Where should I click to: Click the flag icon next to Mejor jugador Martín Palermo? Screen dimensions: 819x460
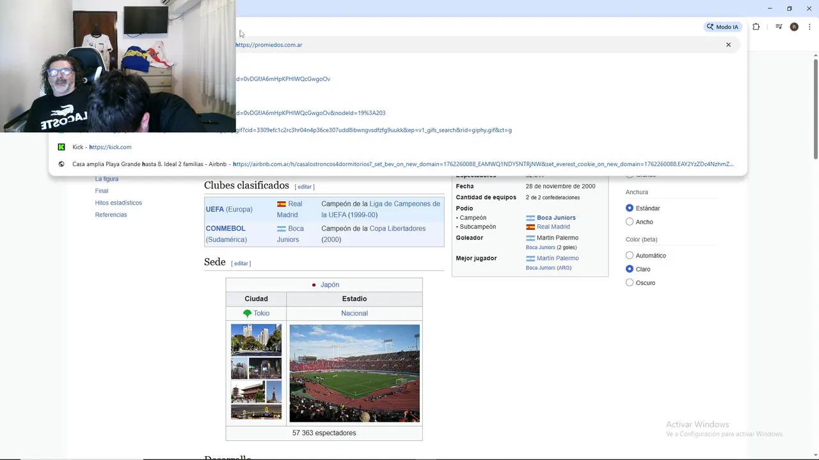pyautogui.click(x=530, y=258)
